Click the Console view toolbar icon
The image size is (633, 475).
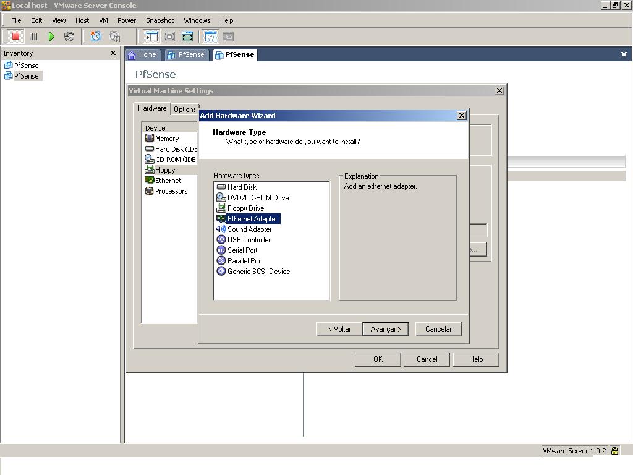point(228,36)
